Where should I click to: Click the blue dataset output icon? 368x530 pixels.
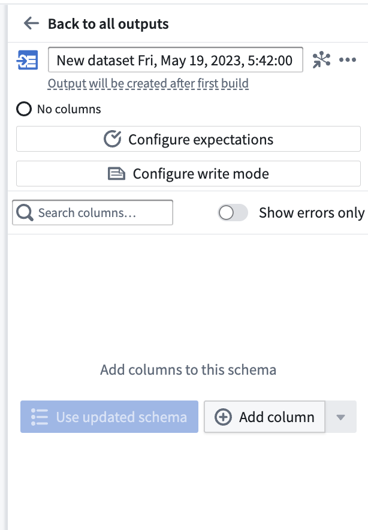click(x=28, y=60)
